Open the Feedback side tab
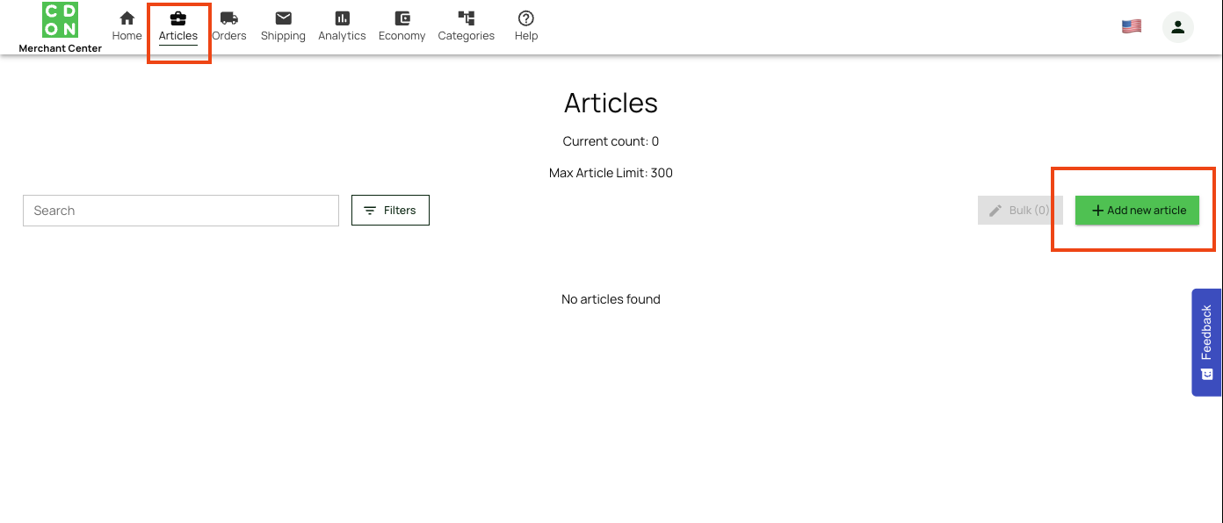This screenshot has height=523, width=1223. (1206, 342)
